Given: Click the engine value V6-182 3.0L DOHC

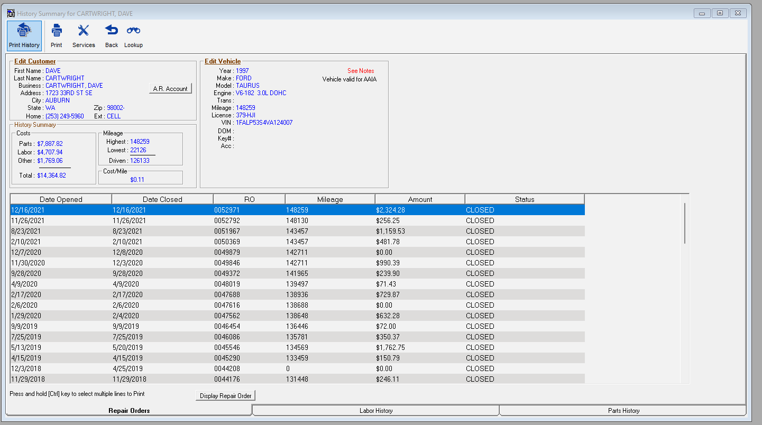Looking at the screenshot, I should [x=261, y=93].
